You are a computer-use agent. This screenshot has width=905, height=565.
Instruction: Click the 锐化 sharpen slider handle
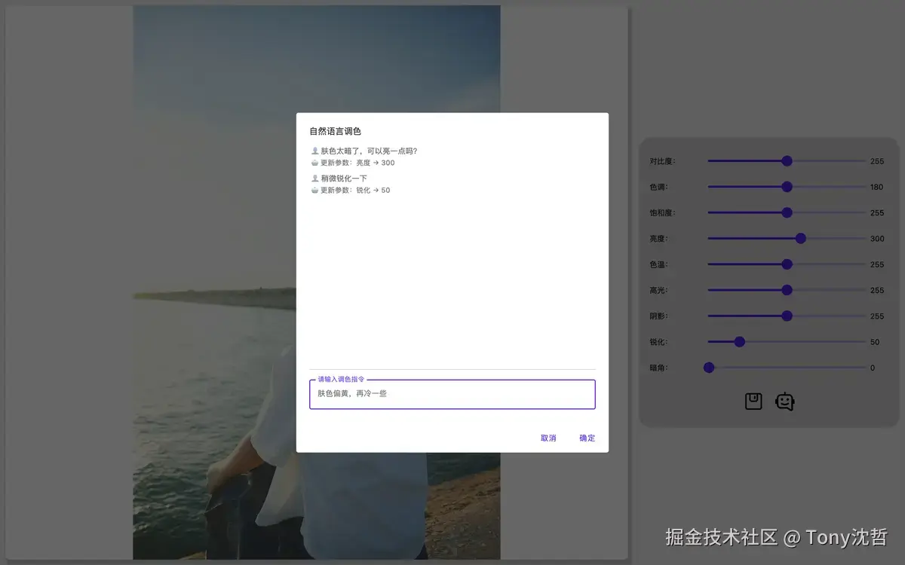[x=739, y=341]
